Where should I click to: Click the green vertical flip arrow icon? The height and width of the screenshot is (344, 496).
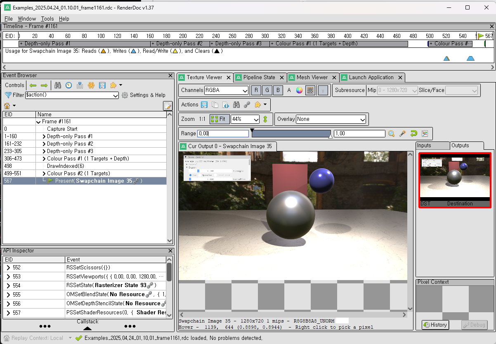(x=265, y=119)
